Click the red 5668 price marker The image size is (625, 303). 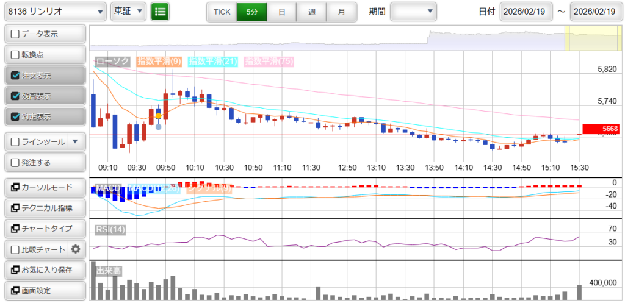pyautogui.click(x=601, y=129)
